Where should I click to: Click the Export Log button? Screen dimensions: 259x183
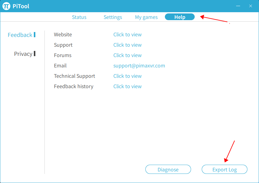(225, 169)
